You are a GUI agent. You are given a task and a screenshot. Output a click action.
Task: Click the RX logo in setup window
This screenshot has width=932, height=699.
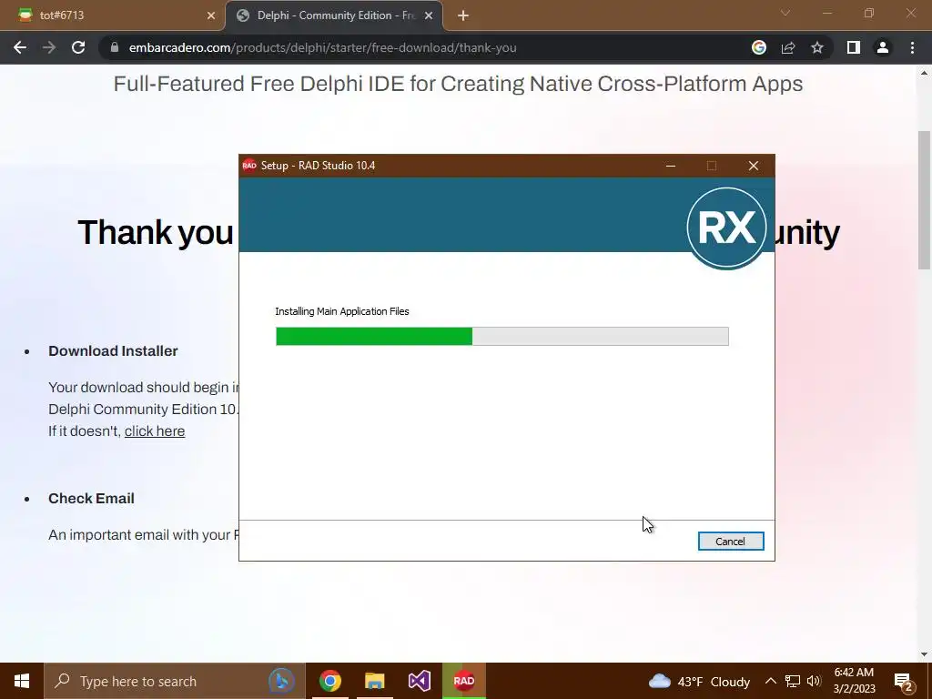coord(726,227)
